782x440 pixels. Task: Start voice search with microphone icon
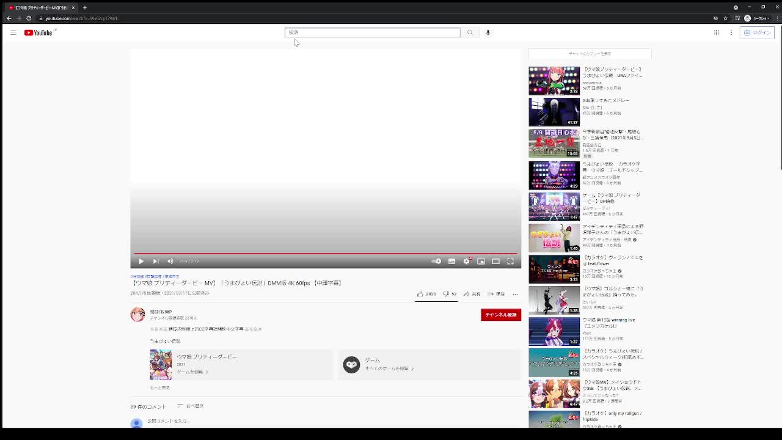pos(488,32)
